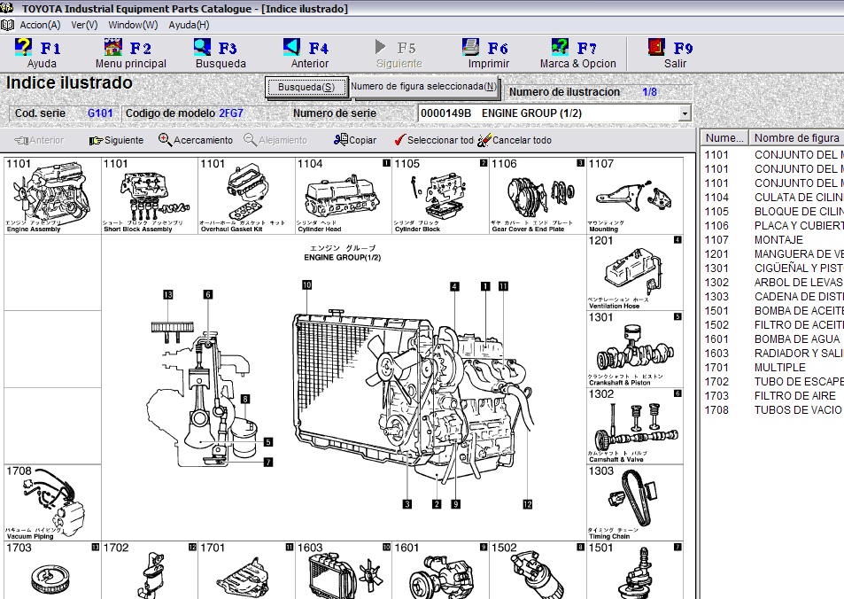This screenshot has width=844, height=599.
Task: Select the 1105 Cylinder Block thumbnail
Action: (440, 196)
